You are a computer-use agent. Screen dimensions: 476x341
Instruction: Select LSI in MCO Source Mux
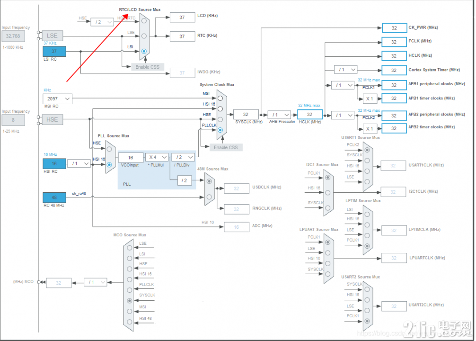[130, 258]
